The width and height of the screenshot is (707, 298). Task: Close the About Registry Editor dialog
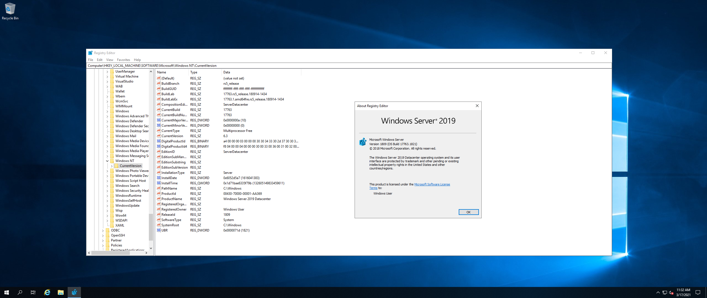[477, 106]
